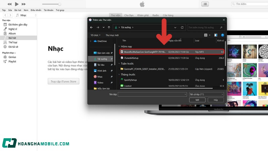268x151 pixels.
Task: Click the Hủy button
Action: coord(216,100)
